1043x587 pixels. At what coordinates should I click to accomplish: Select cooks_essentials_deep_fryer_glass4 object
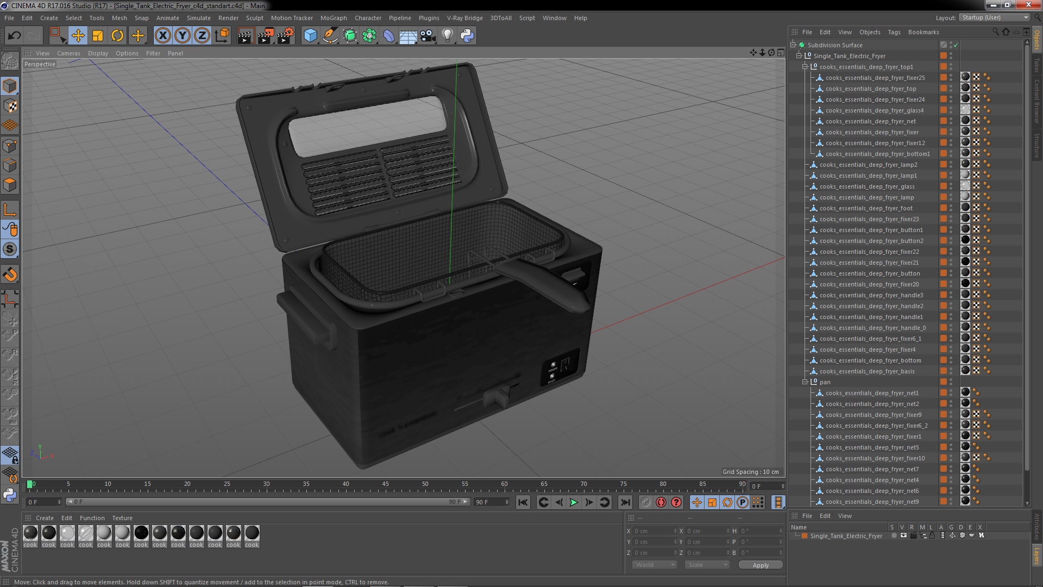coord(874,110)
